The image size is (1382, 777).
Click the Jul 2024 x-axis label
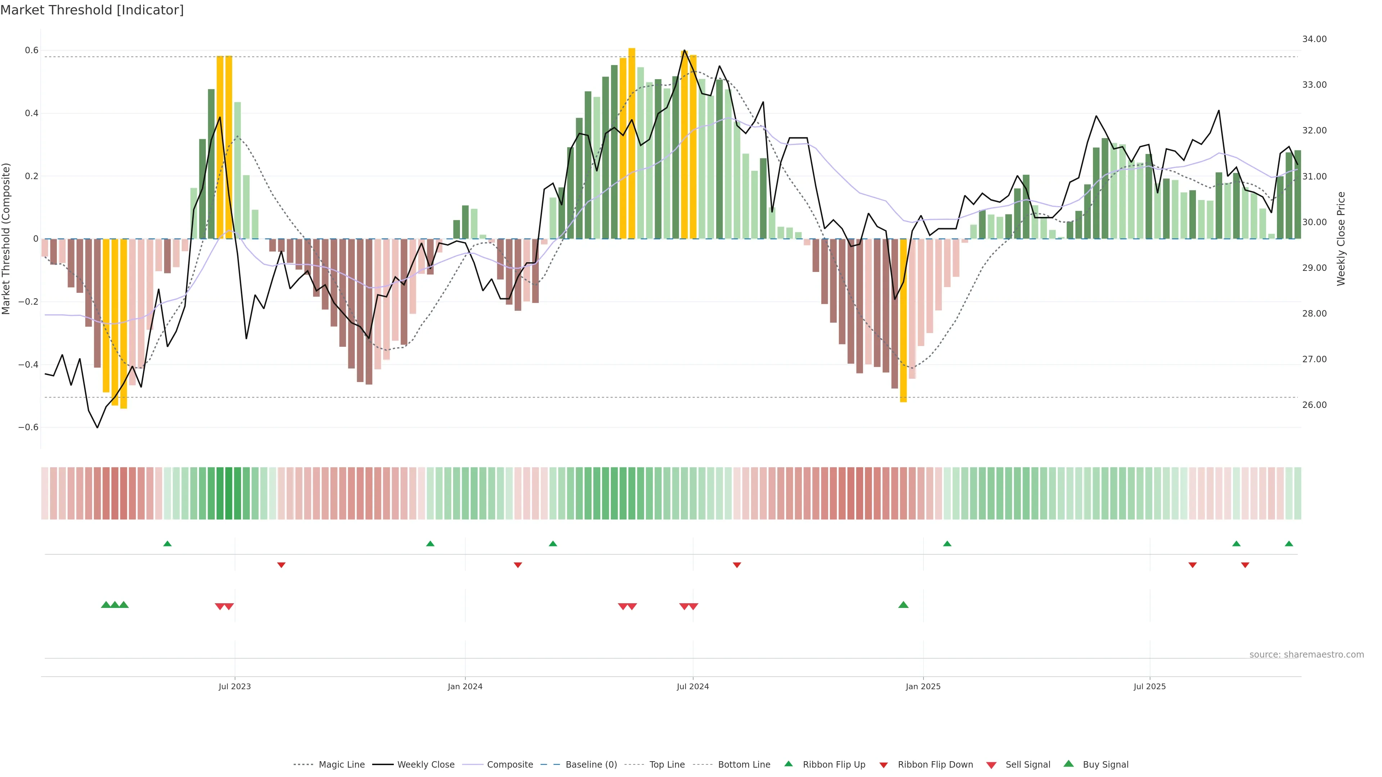tap(692, 686)
